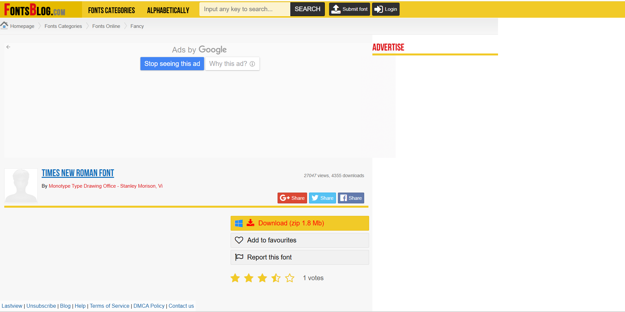The image size is (625, 312).
Task: Open the DMCA Policy page
Action: pos(149,306)
